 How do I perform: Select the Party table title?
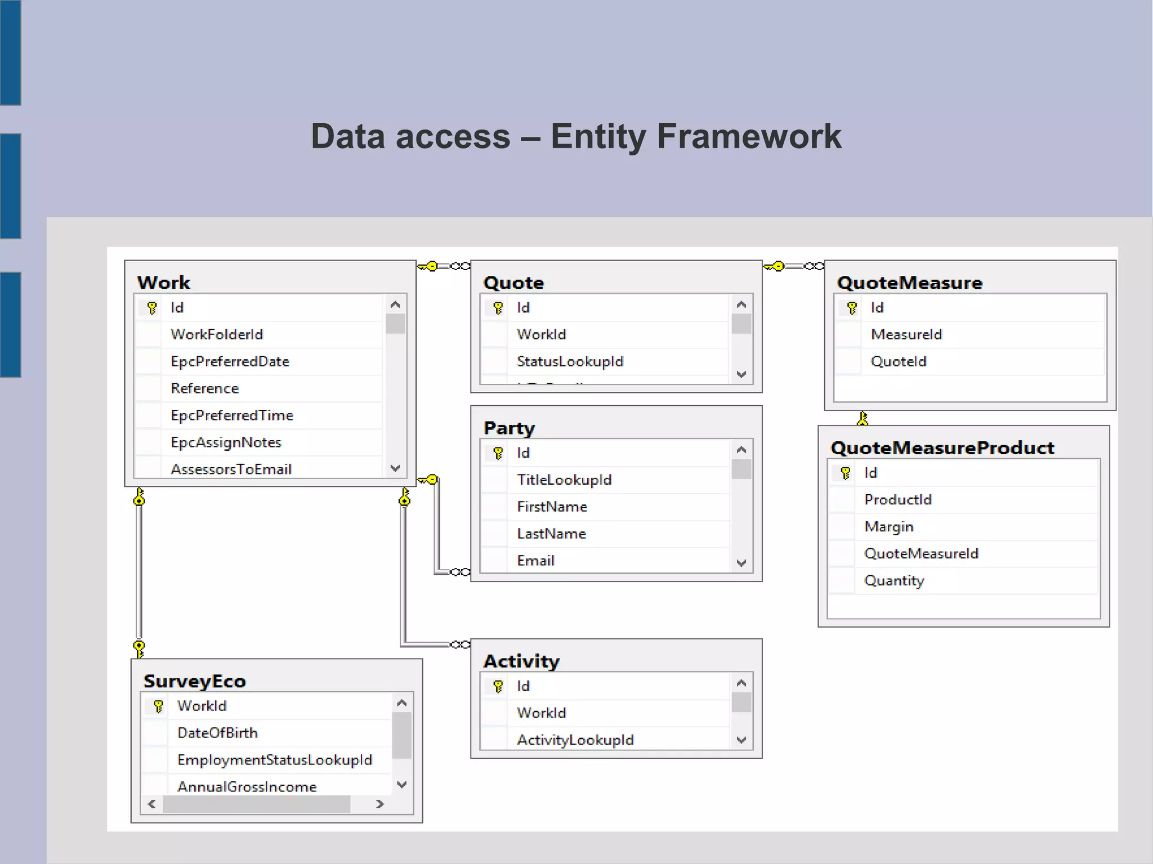tap(510, 428)
